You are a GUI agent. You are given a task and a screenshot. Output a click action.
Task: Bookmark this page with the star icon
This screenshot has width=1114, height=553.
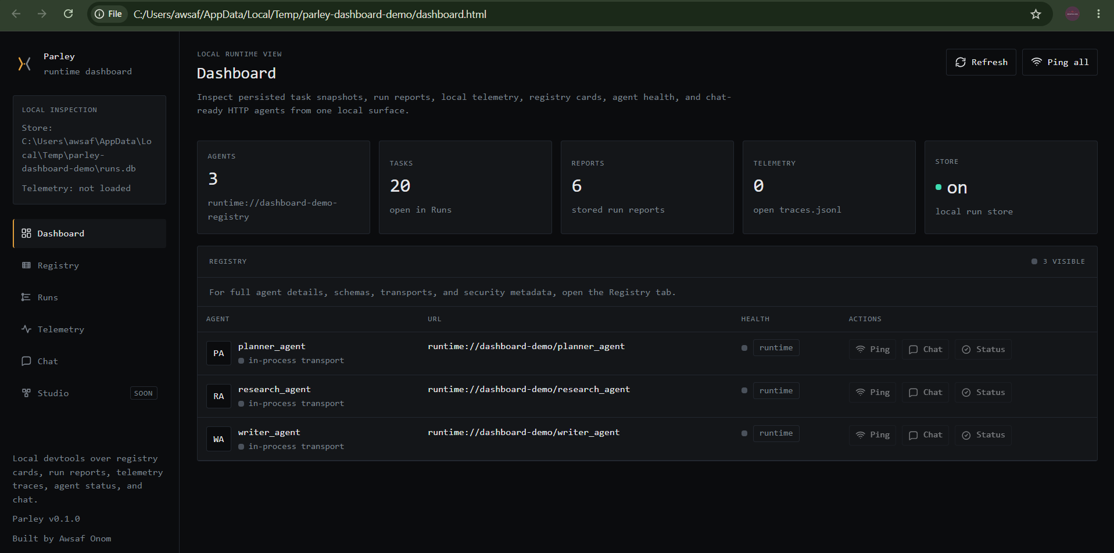(x=1036, y=14)
